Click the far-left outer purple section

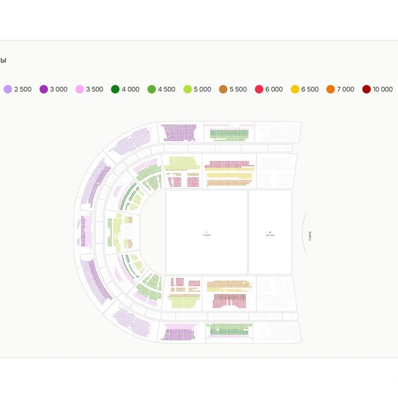(x=85, y=232)
